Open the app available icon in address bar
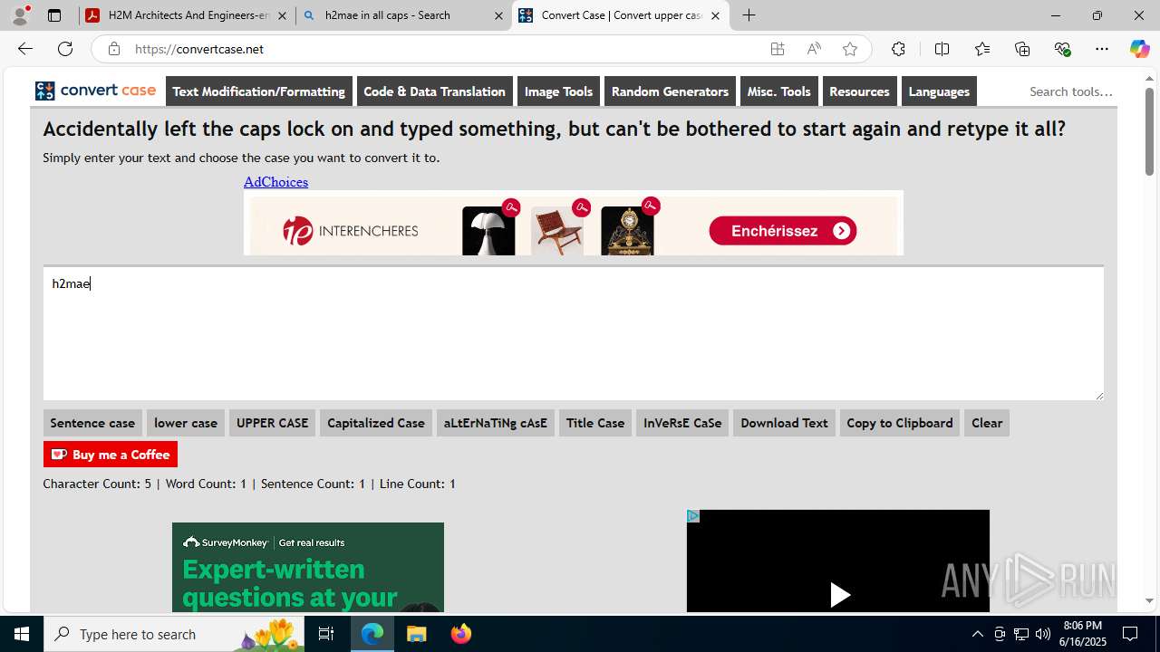 pyautogui.click(x=778, y=49)
